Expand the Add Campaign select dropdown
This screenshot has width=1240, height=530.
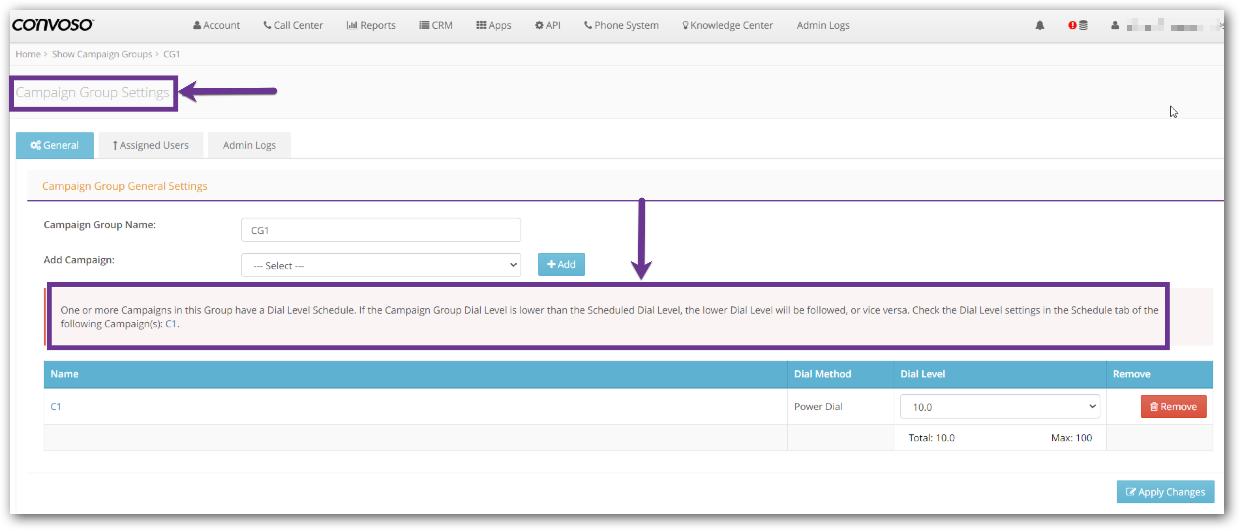(x=381, y=265)
